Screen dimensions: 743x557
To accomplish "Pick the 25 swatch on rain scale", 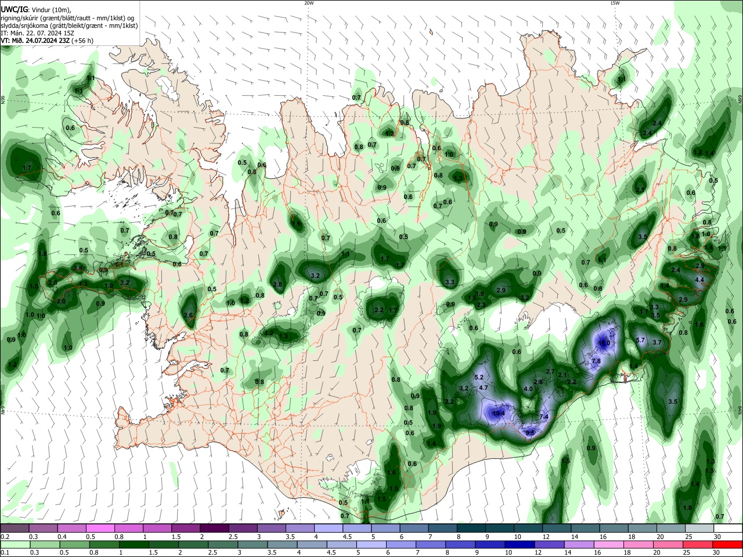I will point(699,544).
